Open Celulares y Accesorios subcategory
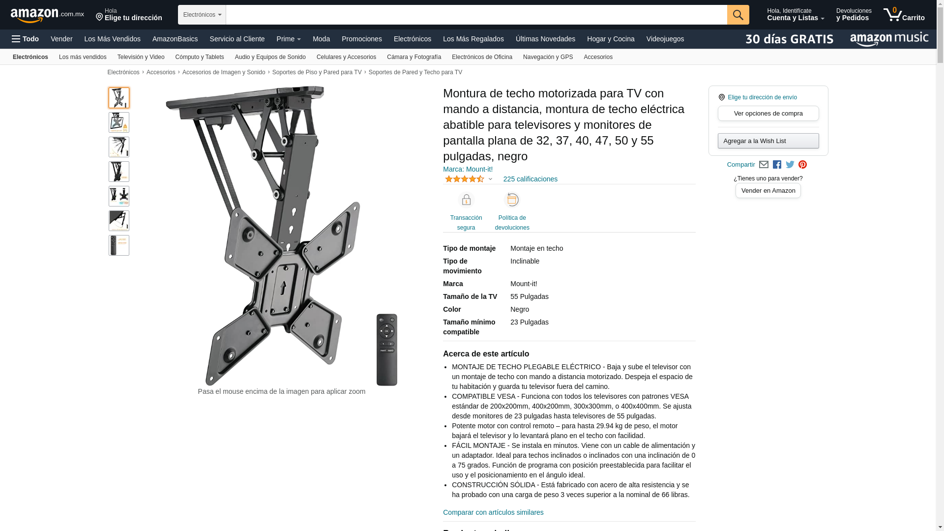This screenshot has height=531, width=944. click(346, 57)
